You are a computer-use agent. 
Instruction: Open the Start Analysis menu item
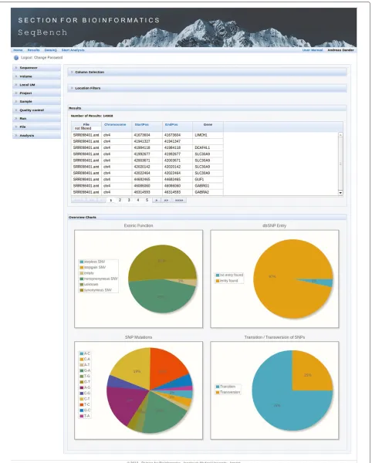73,50
